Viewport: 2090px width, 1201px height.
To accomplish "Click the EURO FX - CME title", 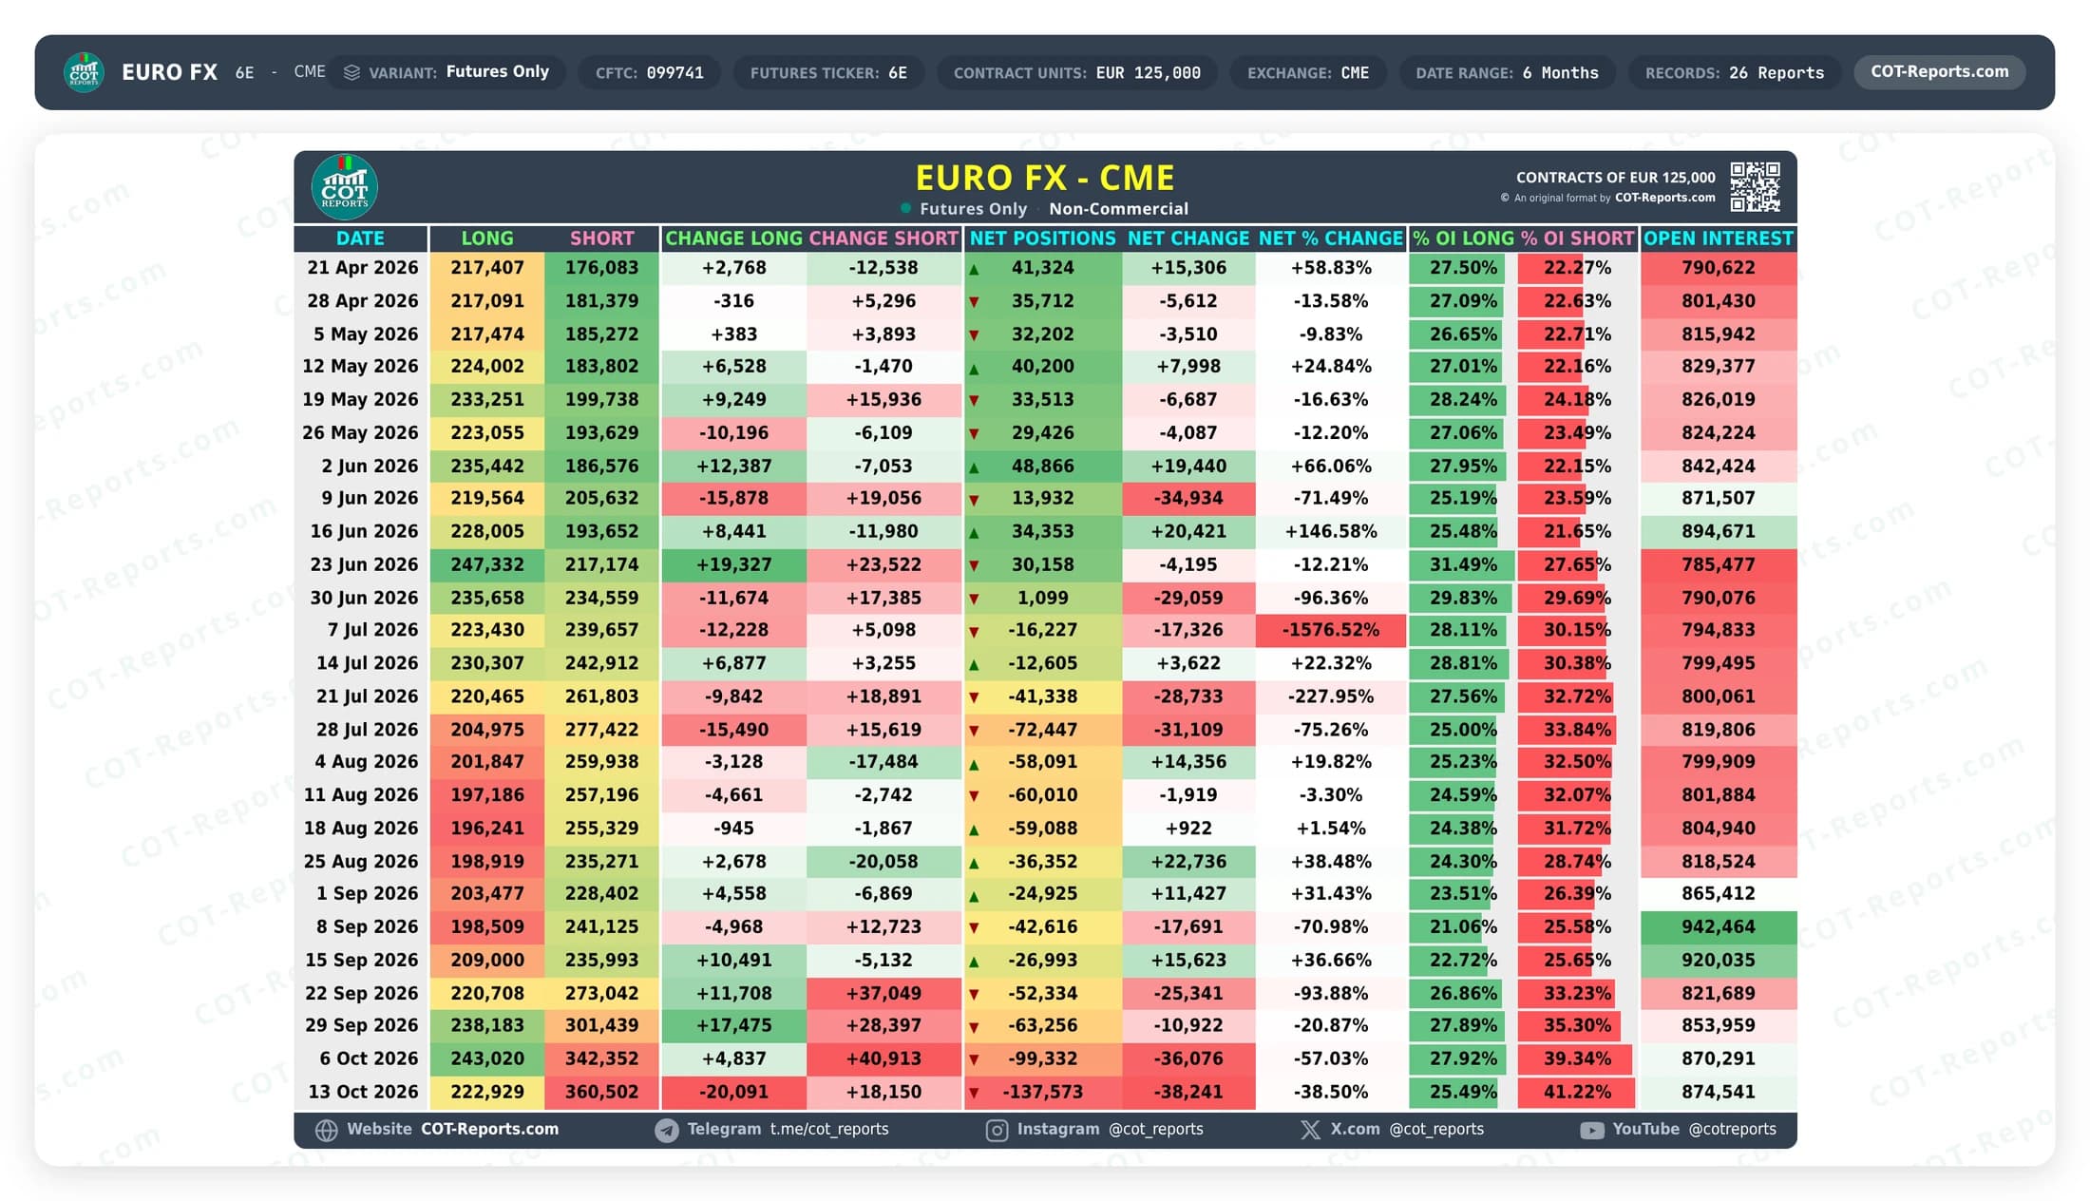I will coord(1045,178).
